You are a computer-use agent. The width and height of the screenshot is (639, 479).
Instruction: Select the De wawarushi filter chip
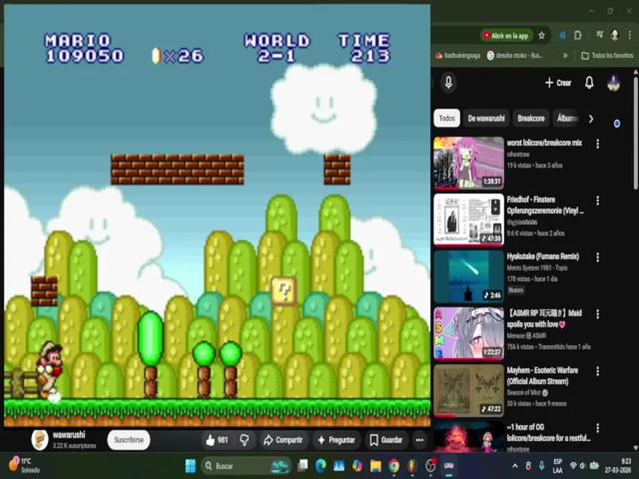(x=486, y=118)
